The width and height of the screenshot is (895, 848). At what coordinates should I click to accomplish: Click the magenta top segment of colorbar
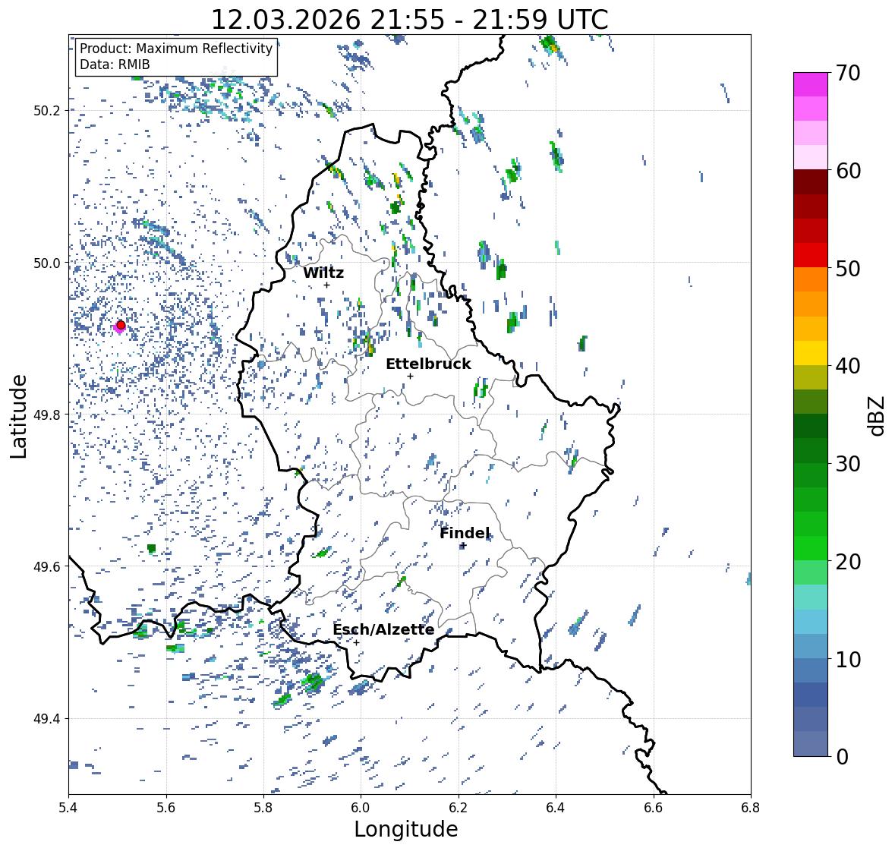[x=811, y=84]
